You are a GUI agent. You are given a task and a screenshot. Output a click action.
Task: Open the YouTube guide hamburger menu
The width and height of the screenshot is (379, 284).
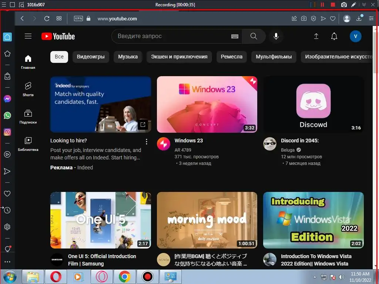[x=28, y=36]
